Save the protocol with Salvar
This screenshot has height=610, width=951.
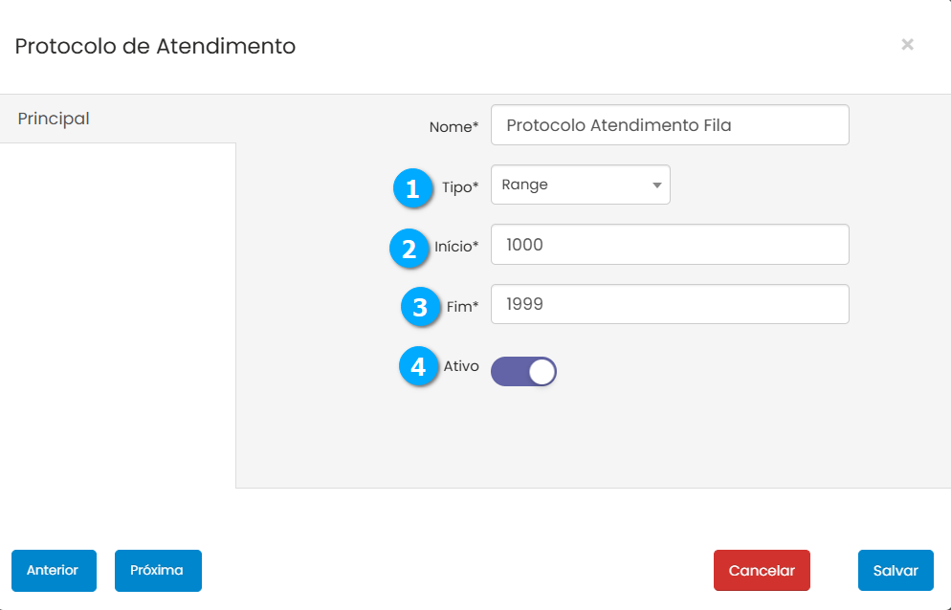coord(896,571)
